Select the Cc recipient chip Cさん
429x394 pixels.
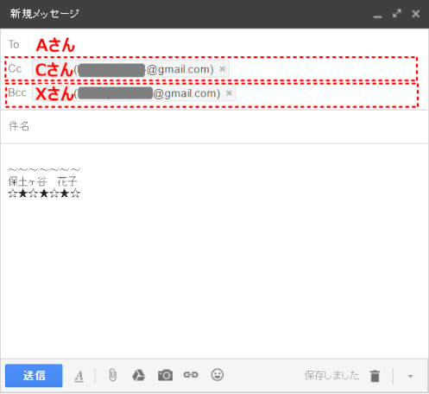[130, 69]
